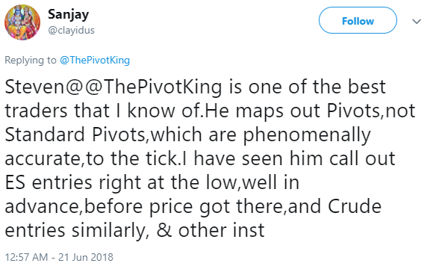Click 'entries similarly' on the last tweet line
This screenshot has width=430, height=272.
point(75,231)
